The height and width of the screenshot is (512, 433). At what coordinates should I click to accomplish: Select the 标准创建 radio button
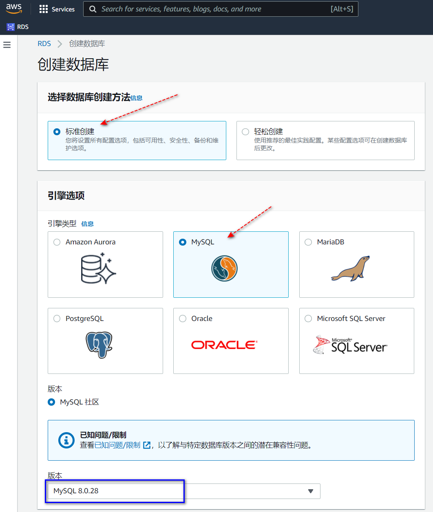point(57,132)
